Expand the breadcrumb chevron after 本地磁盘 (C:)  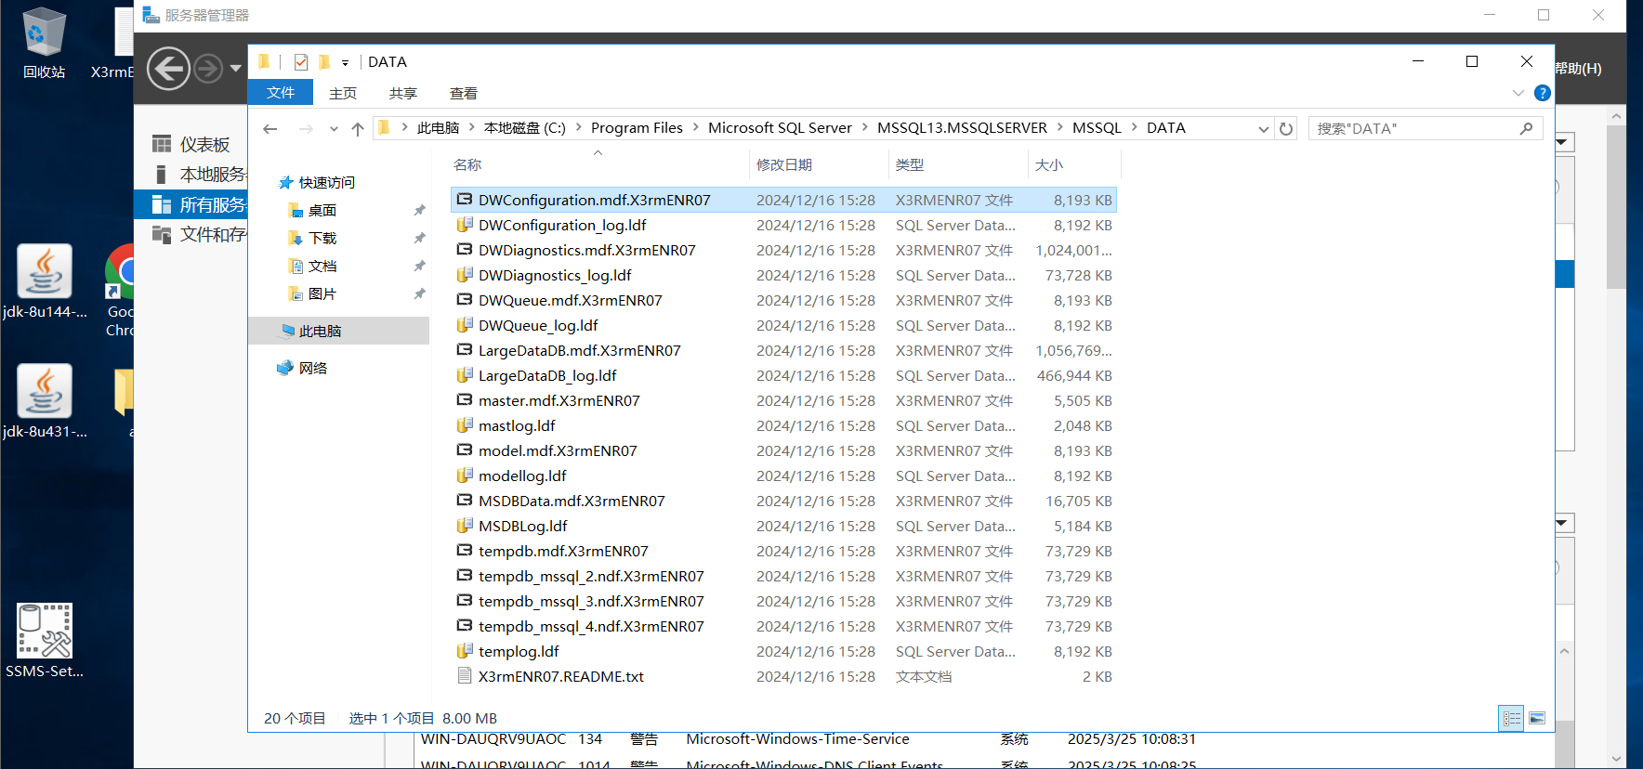coord(578,128)
